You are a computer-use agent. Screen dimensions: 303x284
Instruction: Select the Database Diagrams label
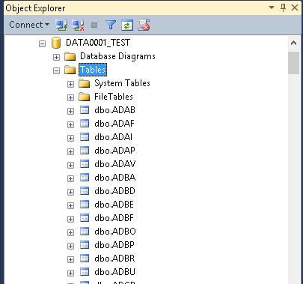click(x=117, y=56)
